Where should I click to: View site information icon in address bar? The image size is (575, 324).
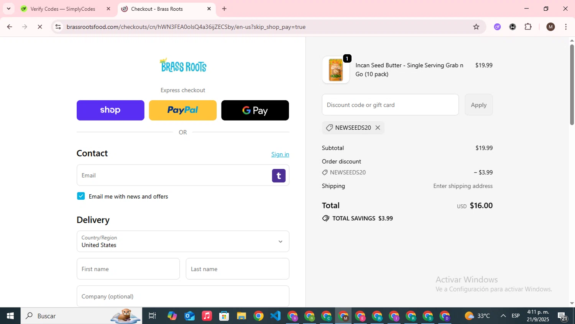[58, 27]
